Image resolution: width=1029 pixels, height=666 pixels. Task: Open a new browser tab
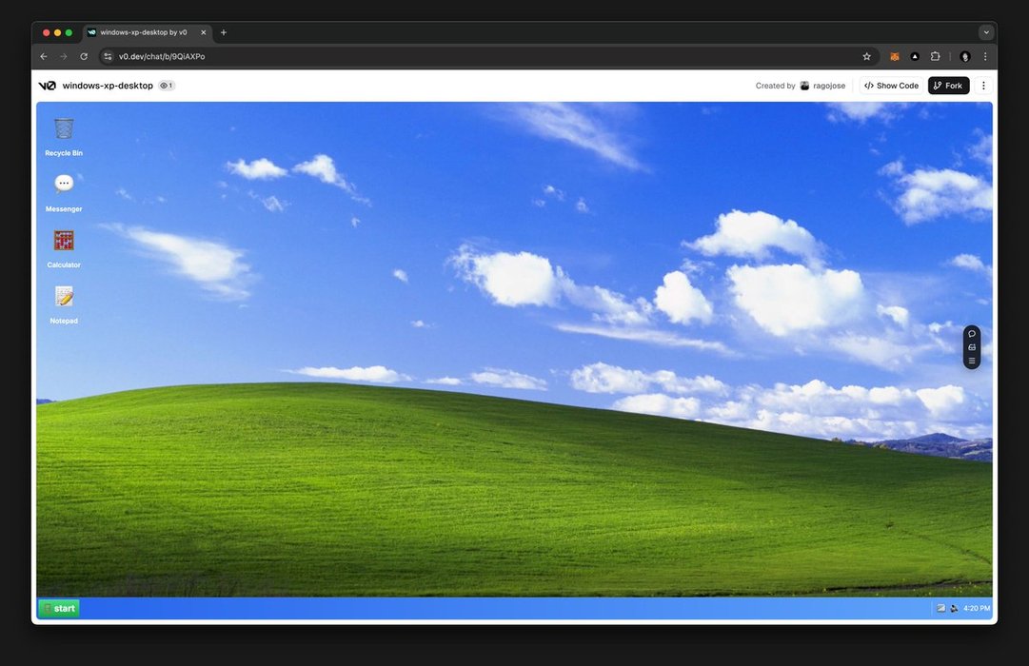[223, 32]
